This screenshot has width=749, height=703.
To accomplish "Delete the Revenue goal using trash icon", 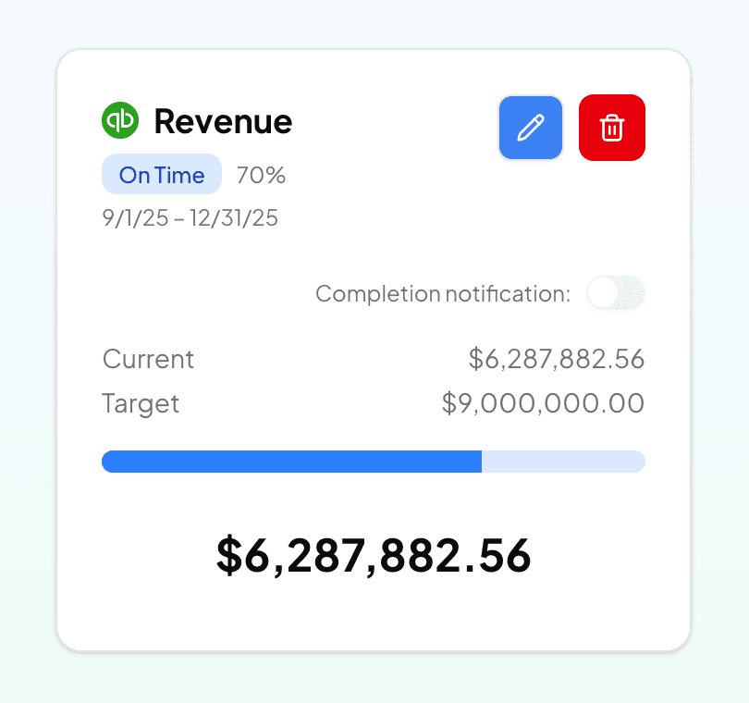I will point(611,128).
